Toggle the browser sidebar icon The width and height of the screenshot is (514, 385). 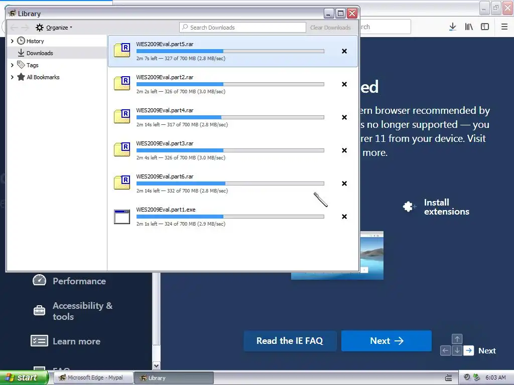[x=485, y=27]
